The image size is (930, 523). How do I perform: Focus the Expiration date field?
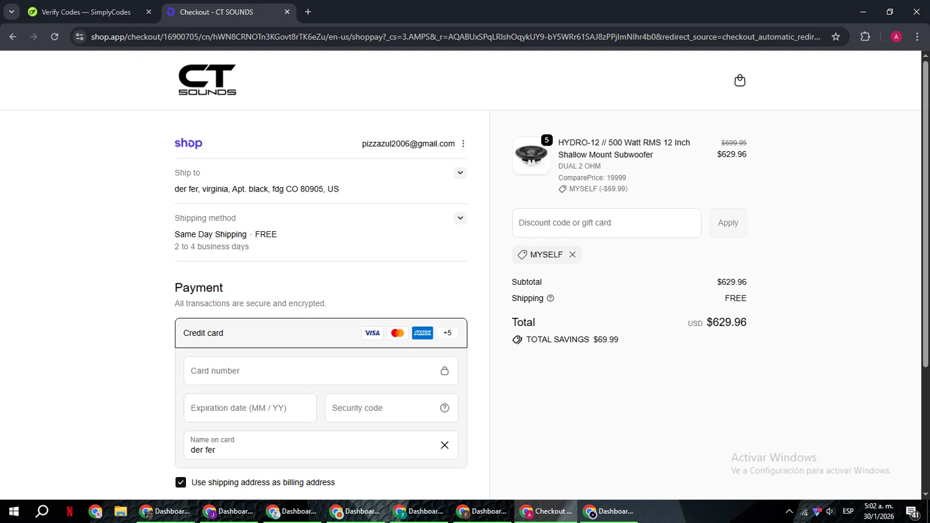[x=250, y=408]
